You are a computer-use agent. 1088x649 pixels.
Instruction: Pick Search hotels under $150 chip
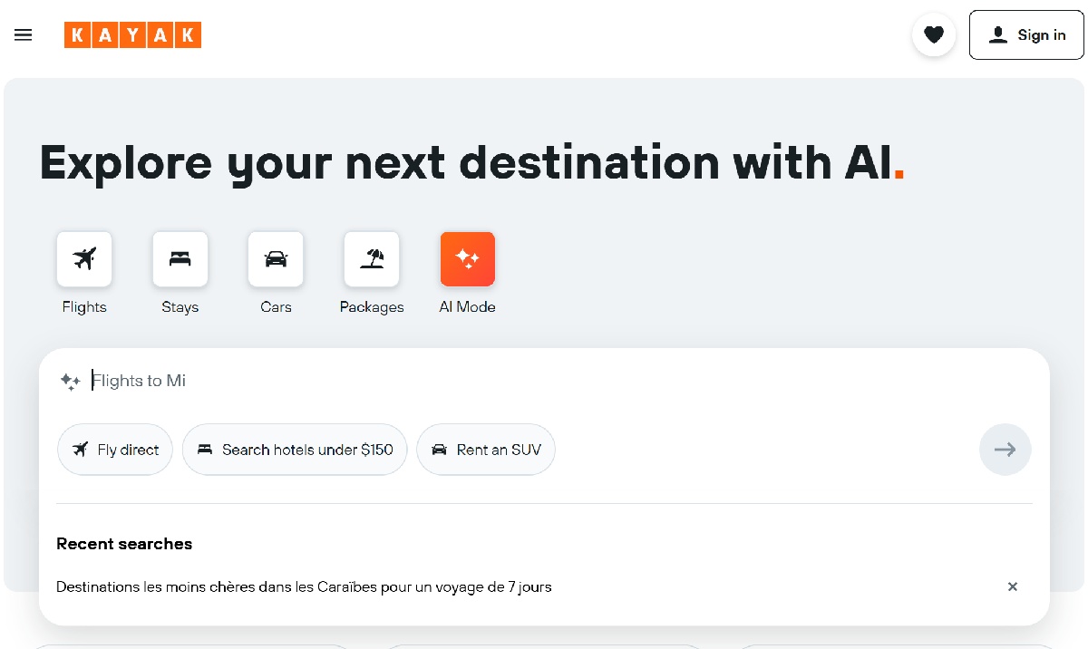[x=295, y=450]
